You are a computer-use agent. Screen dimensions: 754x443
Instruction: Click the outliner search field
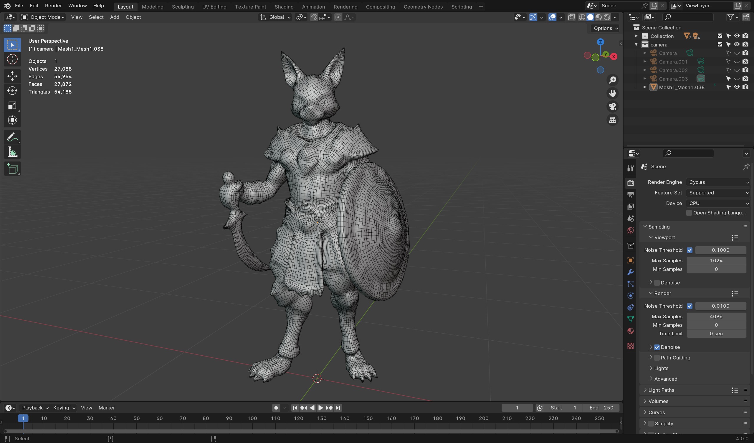(x=688, y=17)
